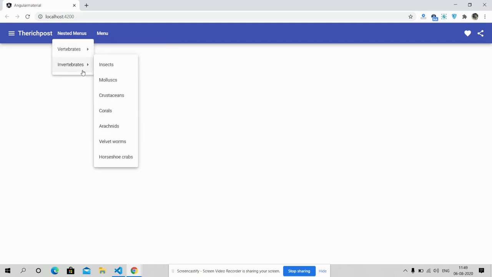Viewport: 492px width, 277px height.
Task: Close the Angularmaterial tab
Action: tap(74, 5)
